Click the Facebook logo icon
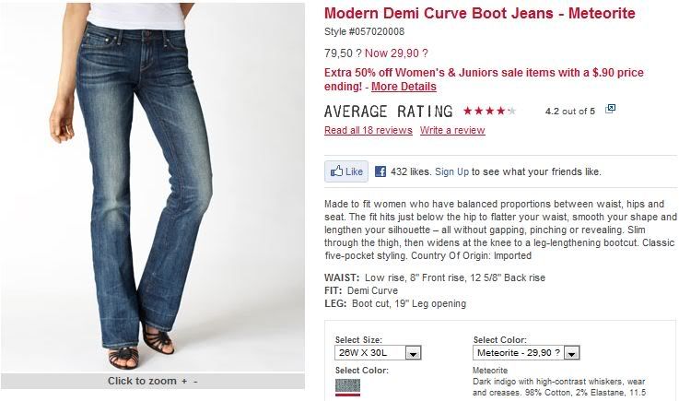The height and width of the screenshot is (401, 679). pyautogui.click(x=380, y=171)
